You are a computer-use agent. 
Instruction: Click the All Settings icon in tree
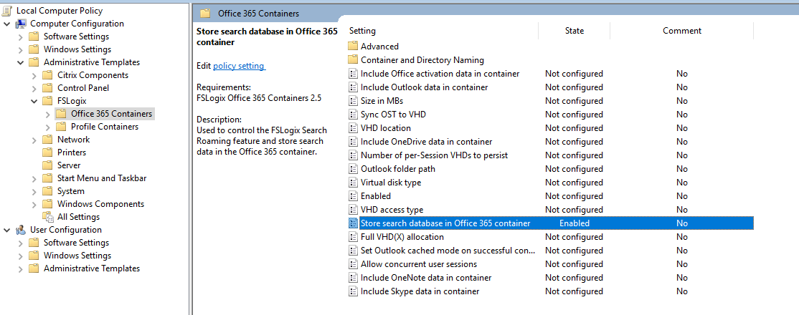tap(48, 218)
